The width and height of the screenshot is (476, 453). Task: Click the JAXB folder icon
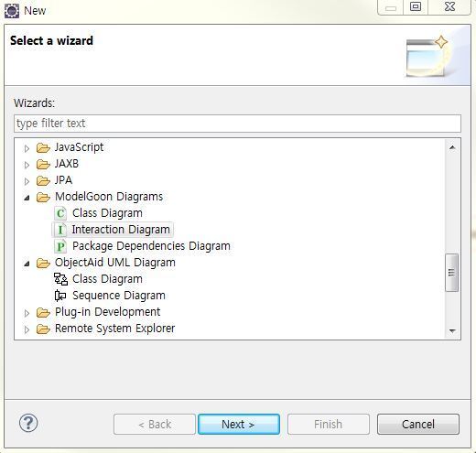[43, 165]
